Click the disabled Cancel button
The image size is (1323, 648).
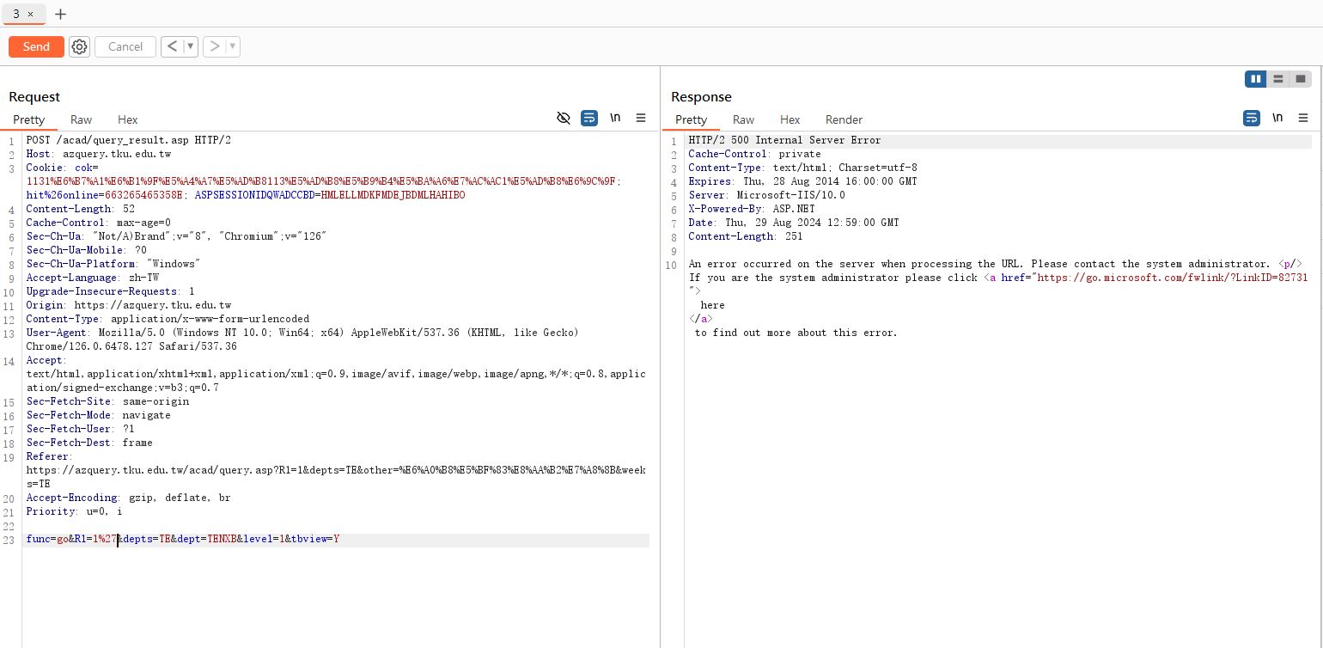pyautogui.click(x=125, y=46)
